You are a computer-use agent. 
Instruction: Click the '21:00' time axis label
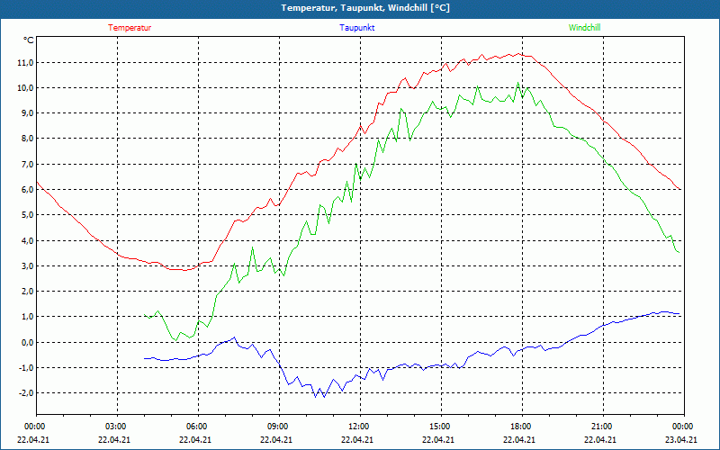600,427
